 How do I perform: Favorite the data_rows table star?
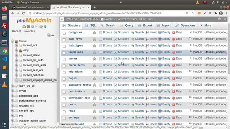click(95, 39)
